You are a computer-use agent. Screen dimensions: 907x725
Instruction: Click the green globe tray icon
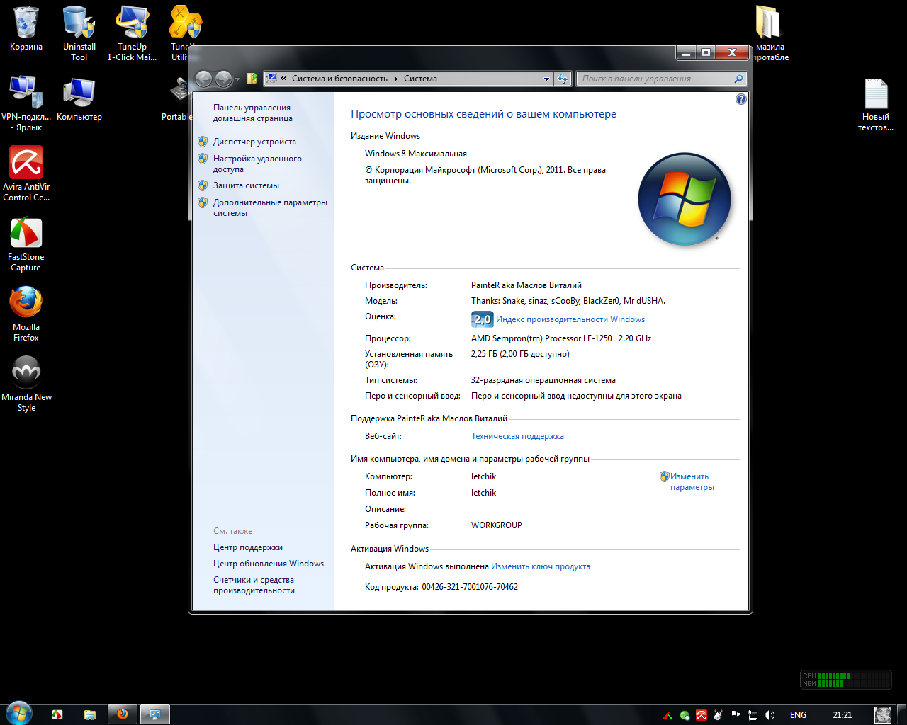coord(685,715)
